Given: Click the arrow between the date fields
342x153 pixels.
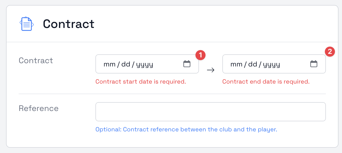Looking at the screenshot, I should pos(211,70).
